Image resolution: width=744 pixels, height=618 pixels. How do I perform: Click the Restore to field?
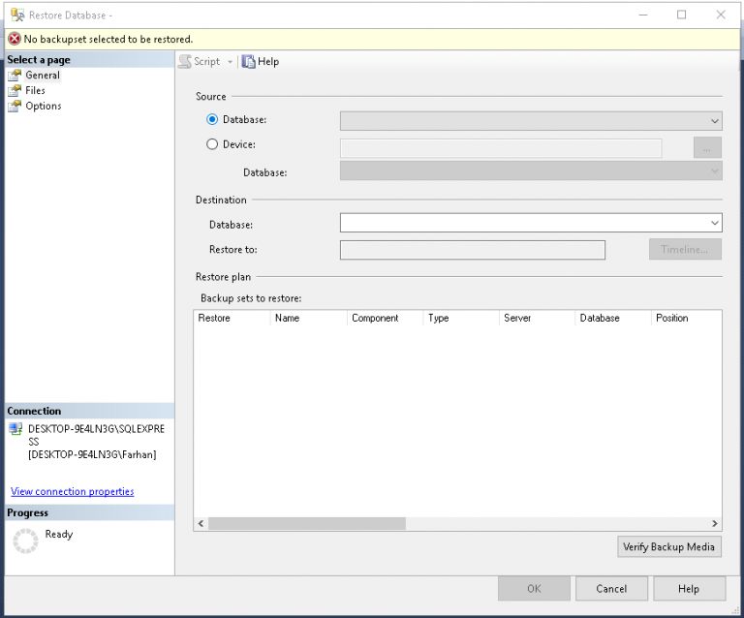[x=473, y=250]
